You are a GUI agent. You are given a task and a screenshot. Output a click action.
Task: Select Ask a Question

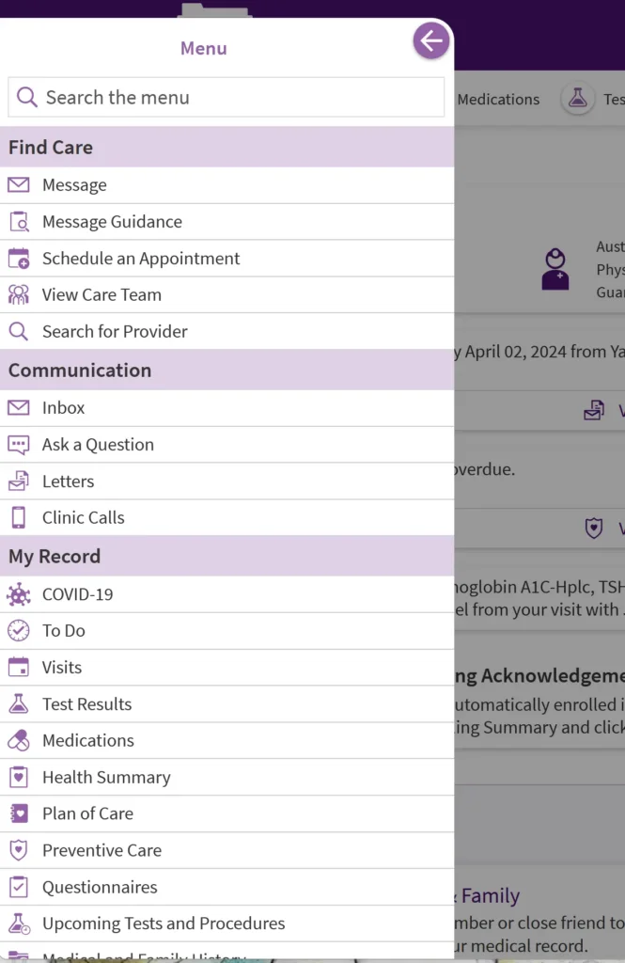[x=227, y=445]
